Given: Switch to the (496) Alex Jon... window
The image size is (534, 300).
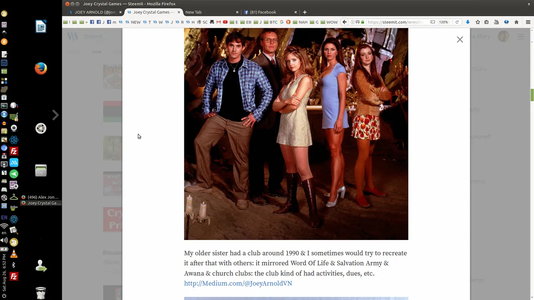Looking at the screenshot, I should pyautogui.click(x=40, y=197).
